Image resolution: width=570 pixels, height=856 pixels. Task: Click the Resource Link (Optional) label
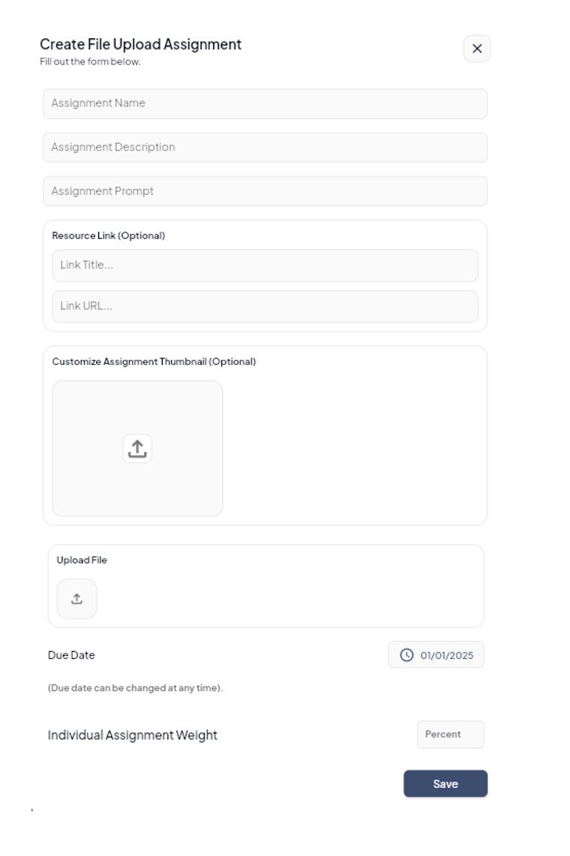(x=108, y=235)
